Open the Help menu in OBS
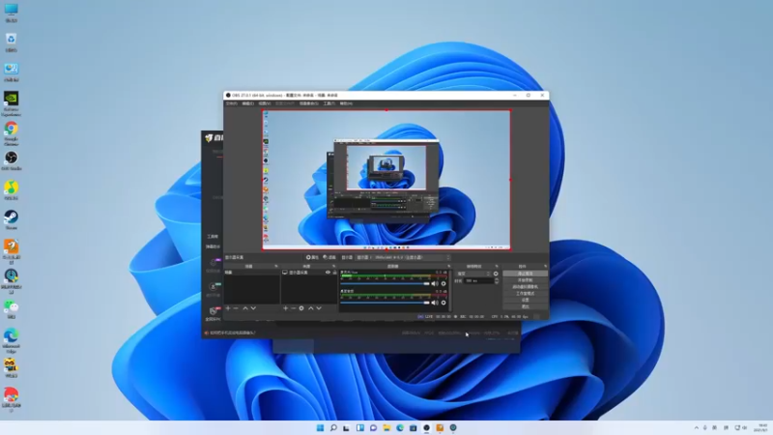This screenshot has width=773, height=435. (x=346, y=103)
